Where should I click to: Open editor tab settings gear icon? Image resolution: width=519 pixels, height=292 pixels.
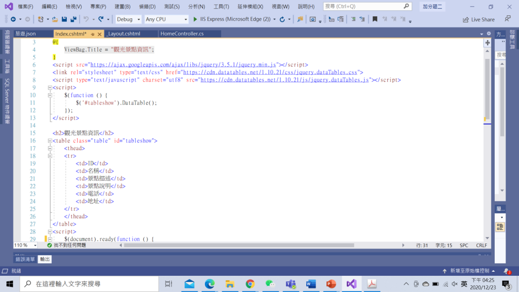[x=489, y=33]
